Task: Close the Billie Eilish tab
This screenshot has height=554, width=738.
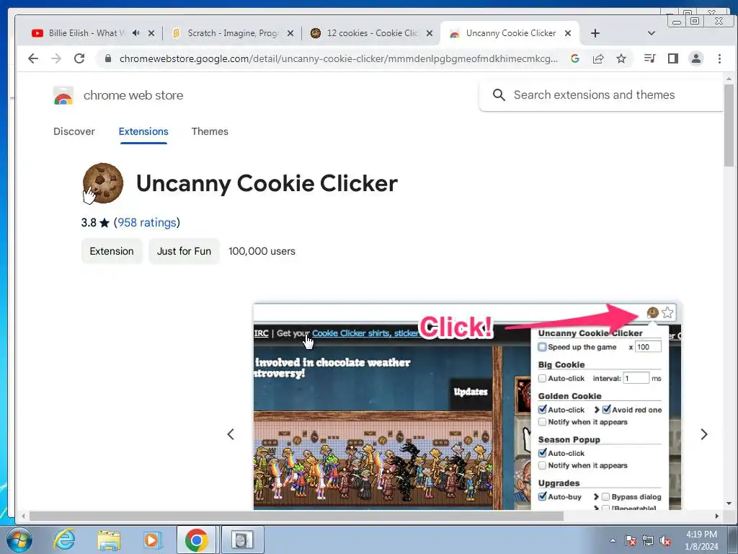Action: (151, 33)
